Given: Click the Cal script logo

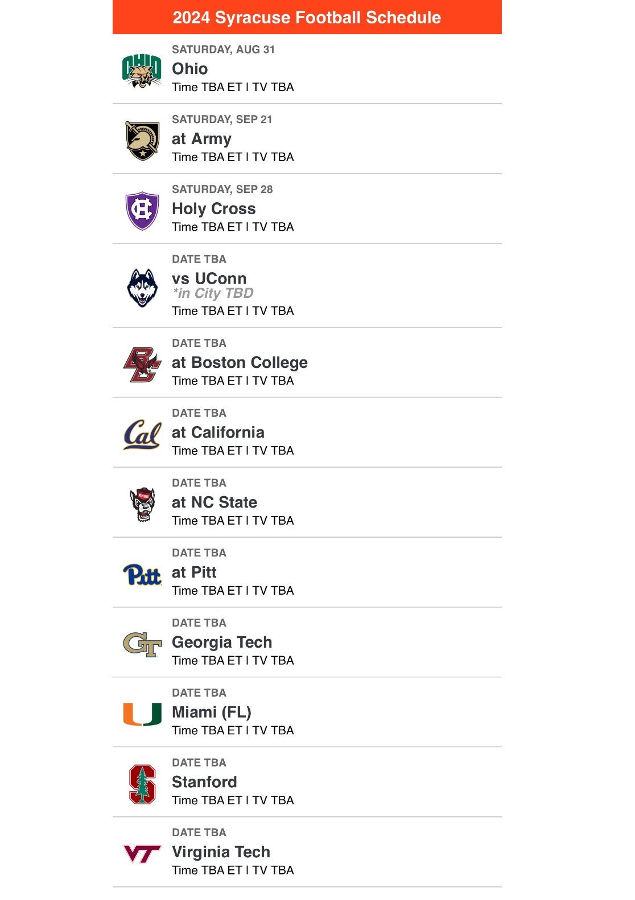Looking at the screenshot, I should coord(142,435).
